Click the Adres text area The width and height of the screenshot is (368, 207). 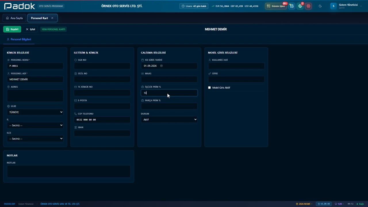click(x=35, y=95)
